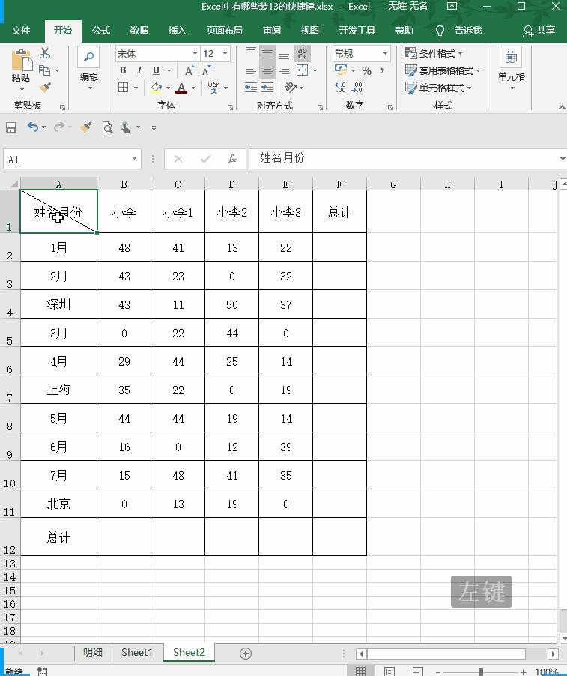This screenshot has width=567, height=676.
Task: Add a new sheet with plus button
Action: tap(246, 654)
